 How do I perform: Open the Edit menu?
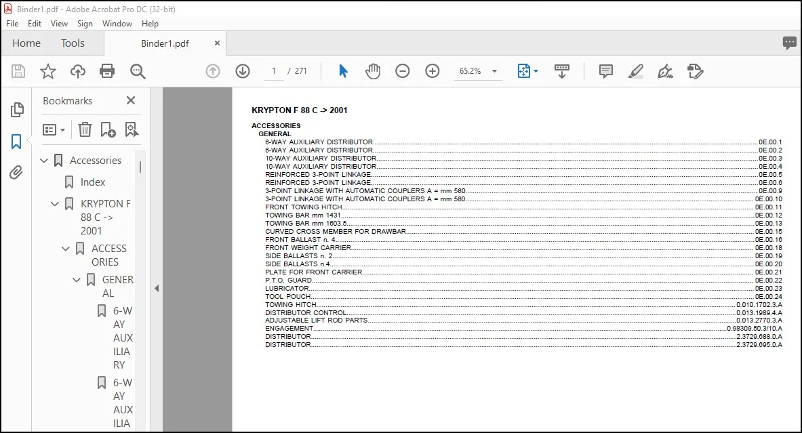35,24
